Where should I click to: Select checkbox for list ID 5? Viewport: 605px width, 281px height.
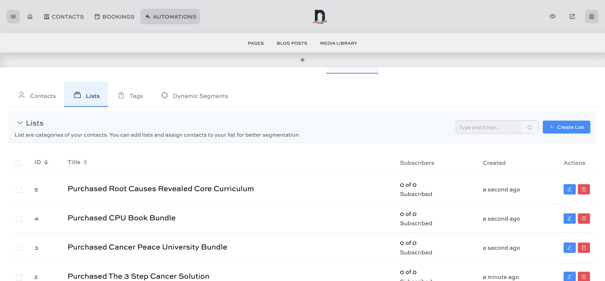coord(19,190)
